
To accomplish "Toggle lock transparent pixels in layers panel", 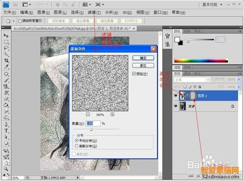I will point(185,87).
